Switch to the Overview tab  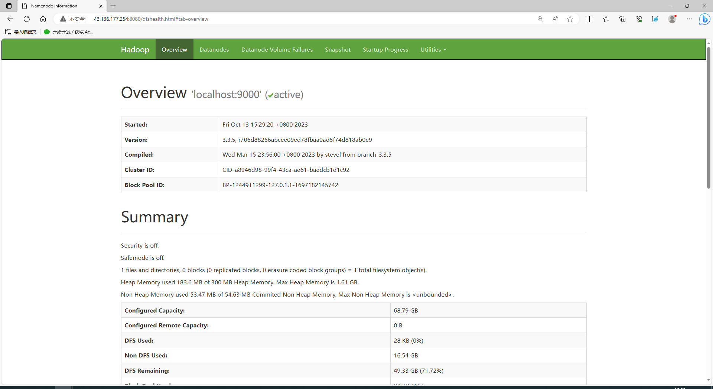(x=174, y=49)
